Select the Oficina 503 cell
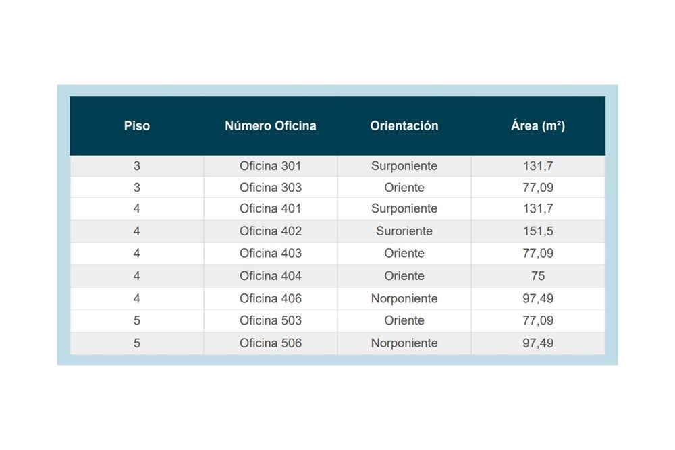 pyautogui.click(x=271, y=320)
